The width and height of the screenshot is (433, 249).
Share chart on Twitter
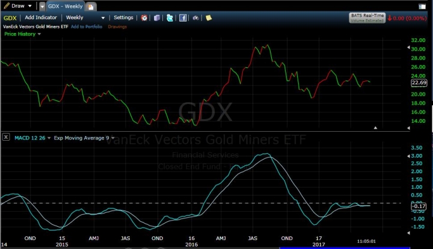(170, 18)
